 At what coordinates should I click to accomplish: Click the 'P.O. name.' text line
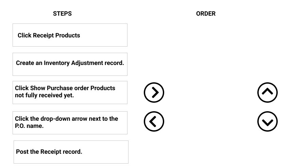[x=29, y=126]
